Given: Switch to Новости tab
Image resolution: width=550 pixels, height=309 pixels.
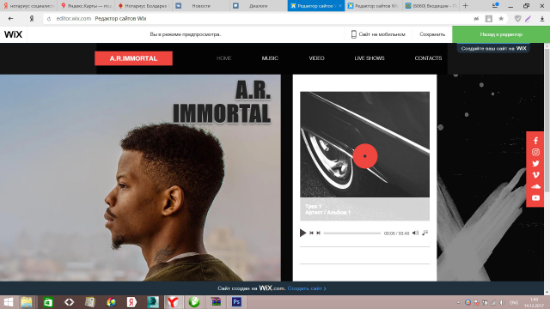Looking at the screenshot, I should point(201,6).
